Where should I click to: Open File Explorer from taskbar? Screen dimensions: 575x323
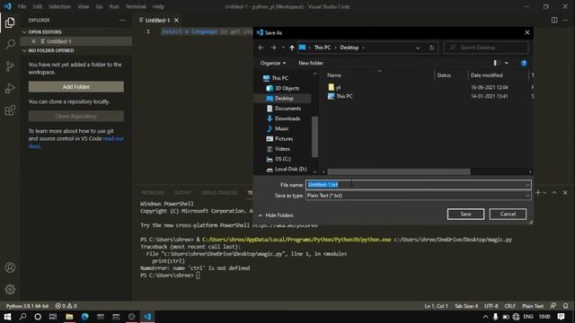pyautogui.click(x=69, y=317)
